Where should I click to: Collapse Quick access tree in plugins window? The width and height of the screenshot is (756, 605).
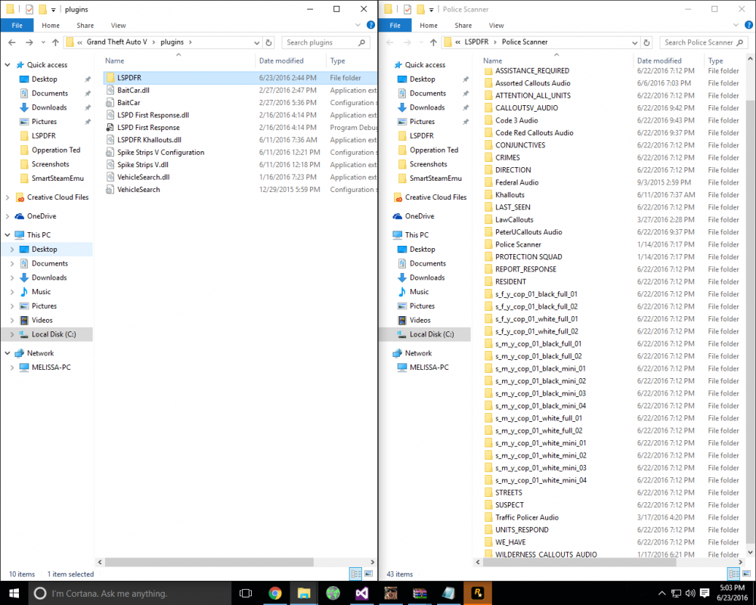[x=8, y=64]
